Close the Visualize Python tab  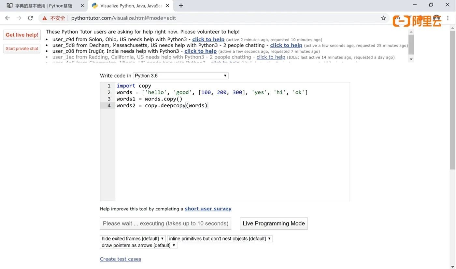click(x=168, y=6)
